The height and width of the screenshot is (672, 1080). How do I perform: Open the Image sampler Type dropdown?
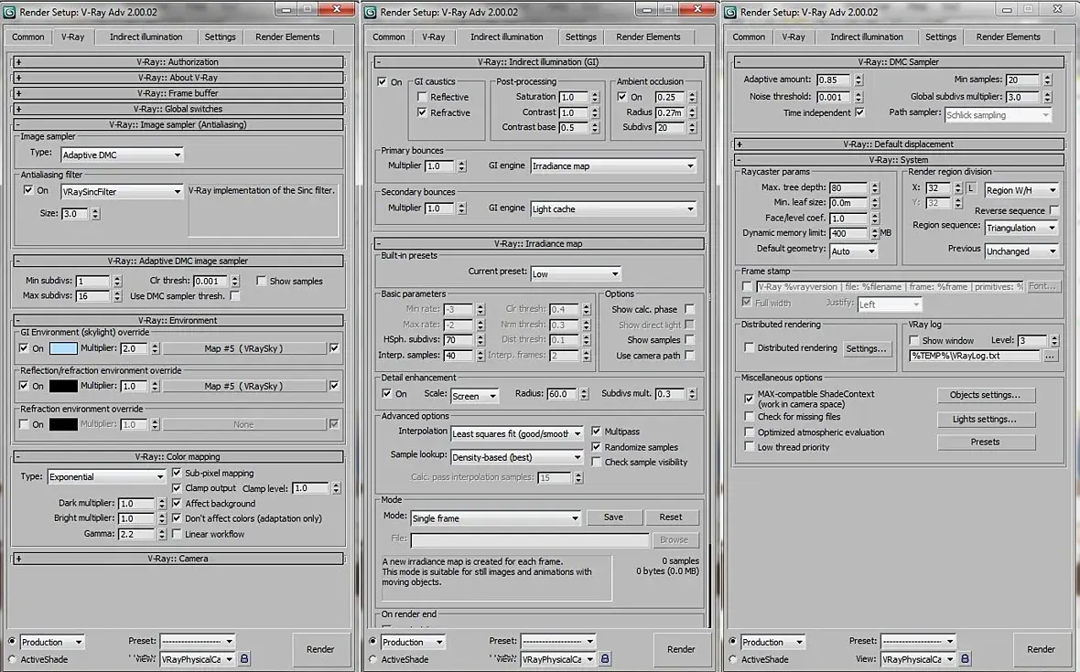(122, 155)
